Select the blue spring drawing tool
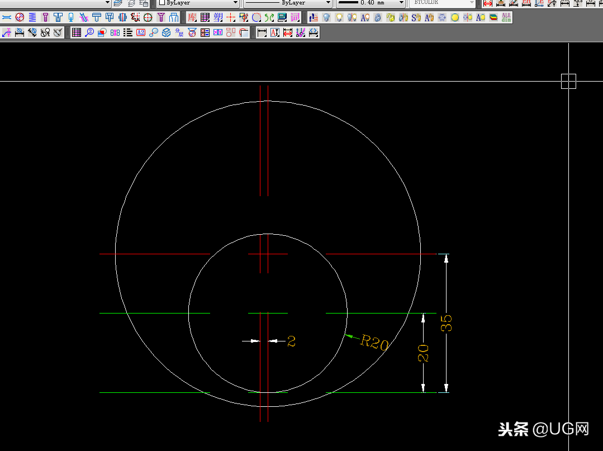Screen dimensions: 603x451 (x=32, y=17)
